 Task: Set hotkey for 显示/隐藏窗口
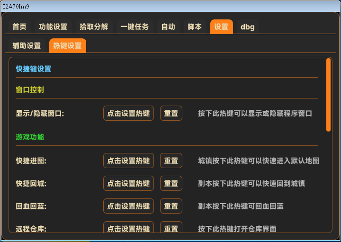(128, 114)
